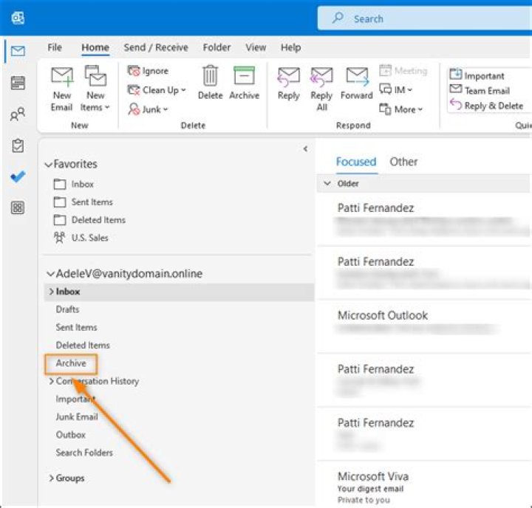Select the Archive folder in tree
The image size is (532, 508).
(x=71, y=363)
